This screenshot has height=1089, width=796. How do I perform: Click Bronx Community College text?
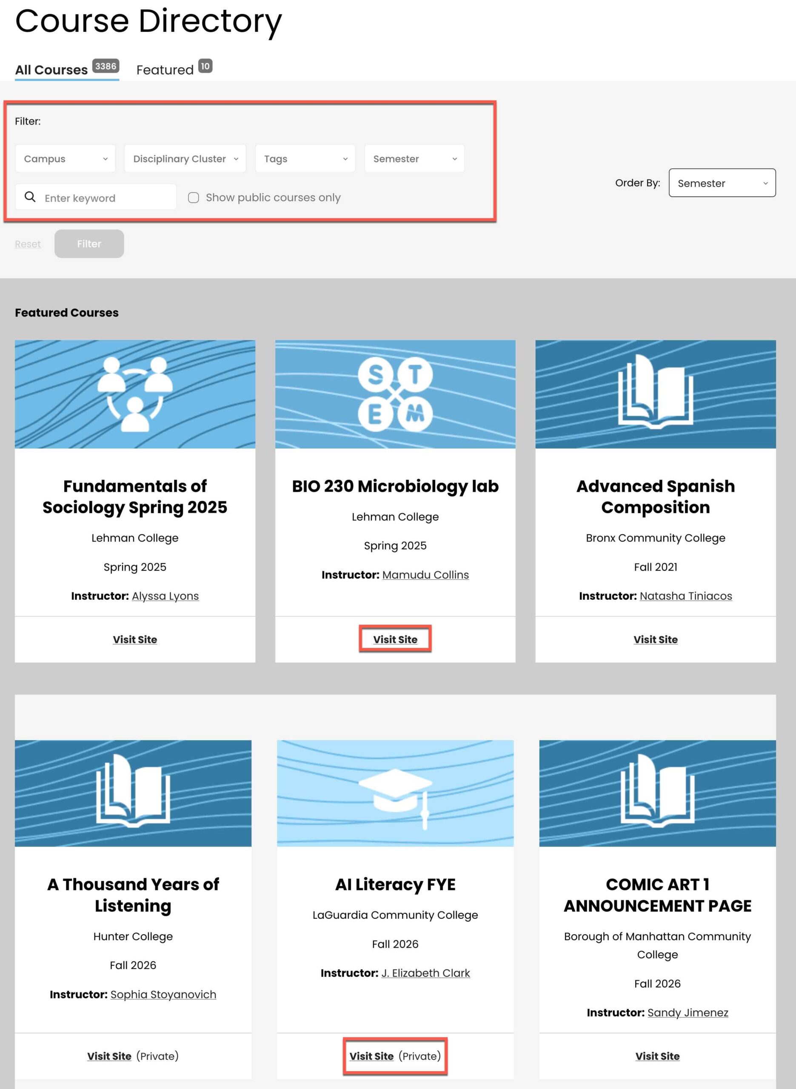click(x=655, y=538)
